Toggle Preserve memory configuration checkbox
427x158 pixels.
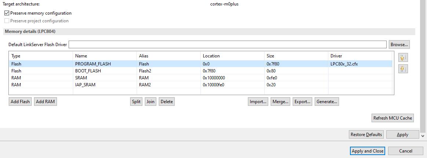7,13
